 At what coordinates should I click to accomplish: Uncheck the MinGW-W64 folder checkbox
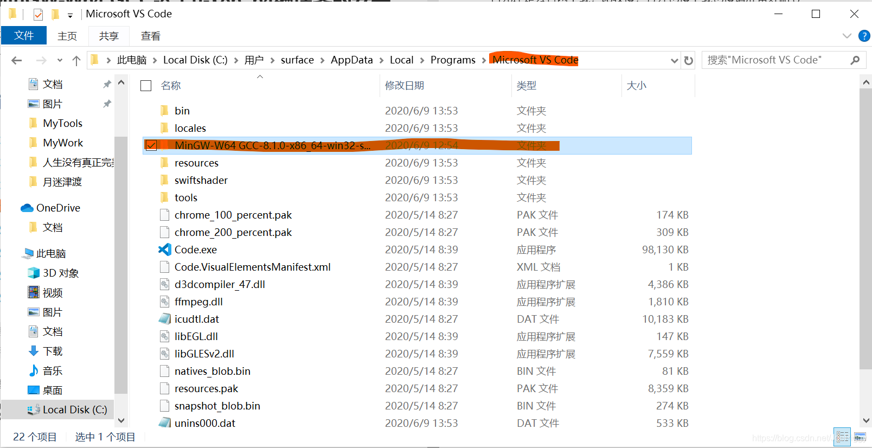pos(151,145)
